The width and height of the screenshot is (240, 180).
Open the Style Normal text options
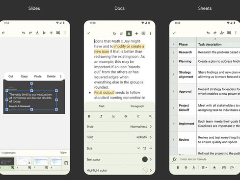tap(119, 127)
